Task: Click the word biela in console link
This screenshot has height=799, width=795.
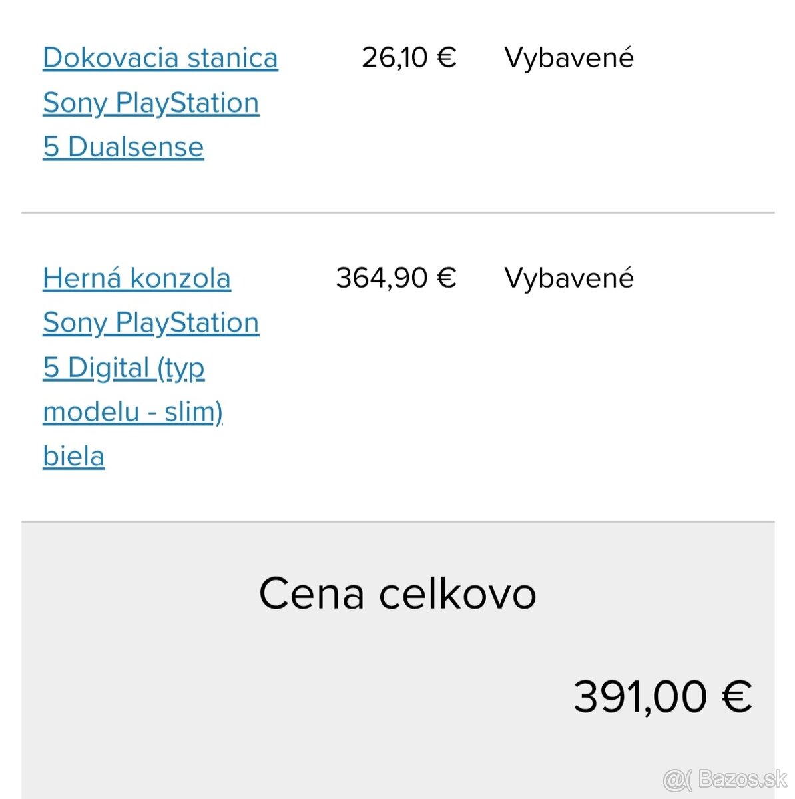Action: [73, 457]
